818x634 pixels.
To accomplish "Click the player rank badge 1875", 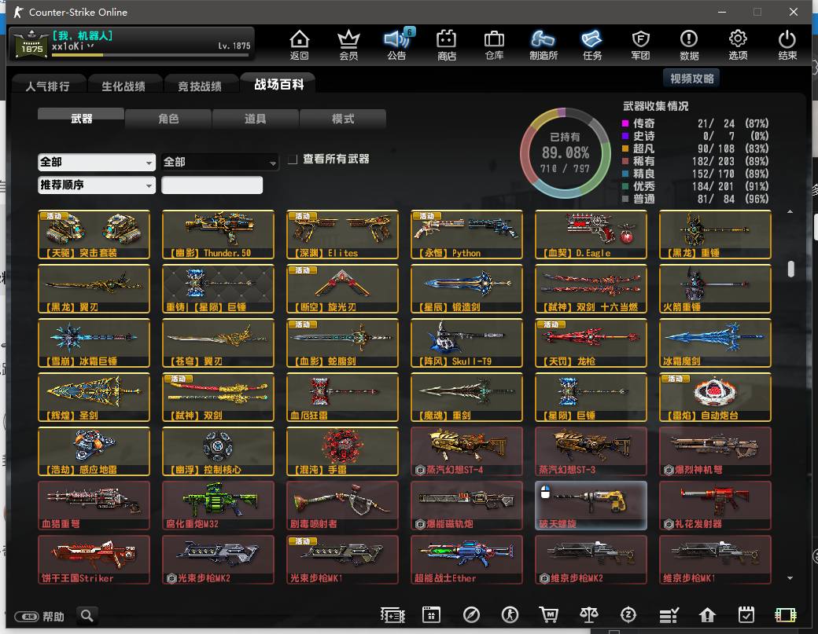I will click(31, 44).
